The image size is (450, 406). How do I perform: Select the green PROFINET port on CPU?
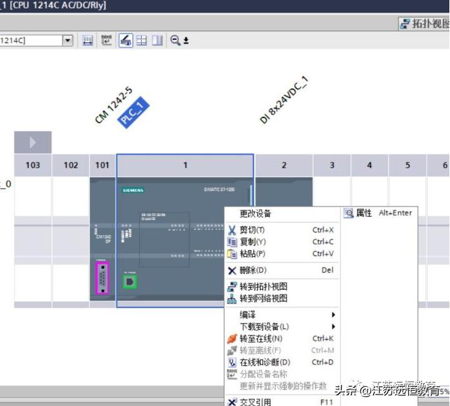click(x=130, y=281)
